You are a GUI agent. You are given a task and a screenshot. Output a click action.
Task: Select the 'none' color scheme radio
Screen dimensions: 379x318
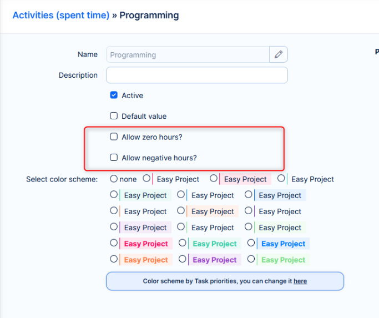114,179
